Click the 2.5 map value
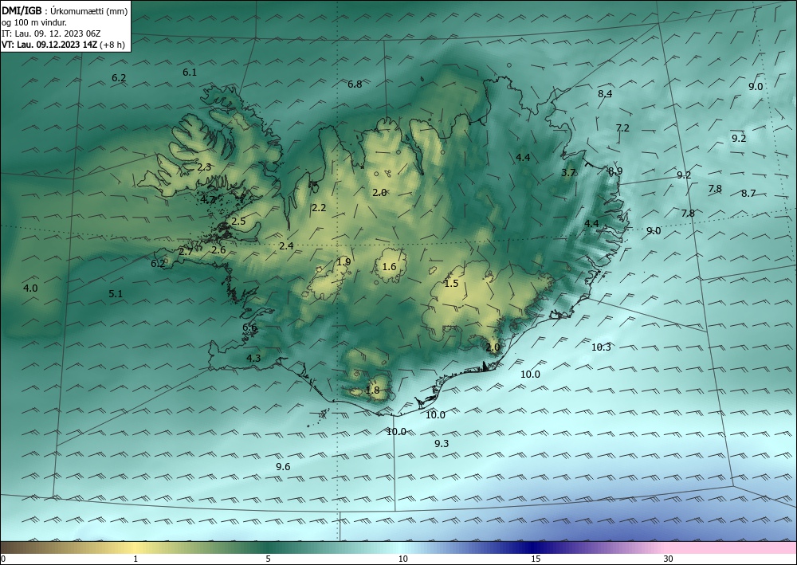The image size is (797, 565). (x=238, y=222)
